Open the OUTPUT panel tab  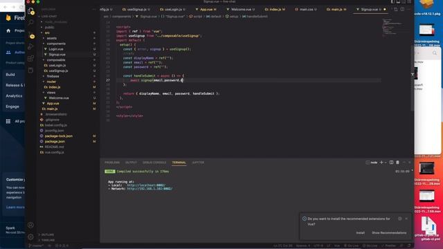click(x=131, y=163)
